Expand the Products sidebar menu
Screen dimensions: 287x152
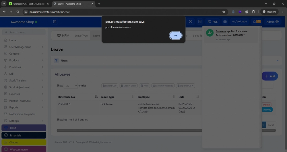24,60
